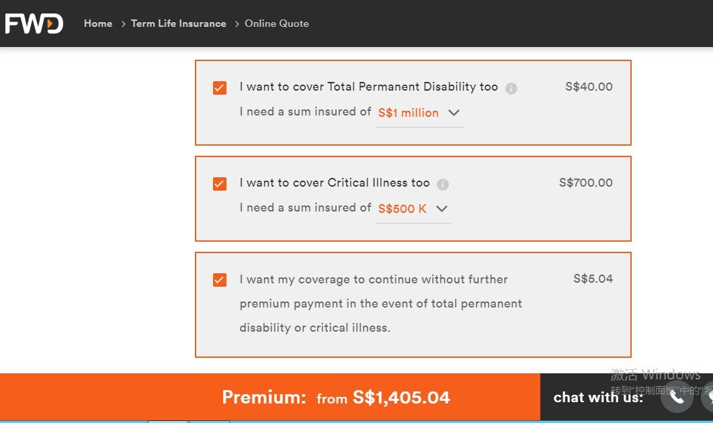Show info for Critical Illness cover
Image resolution: width=713 pixels, height=423 pixels.
point(443,184)
